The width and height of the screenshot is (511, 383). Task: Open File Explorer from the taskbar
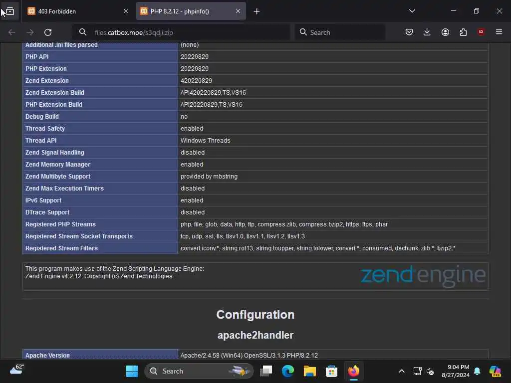309,371
